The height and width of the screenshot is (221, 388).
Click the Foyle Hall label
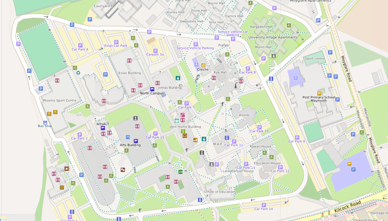coord(199,11)
